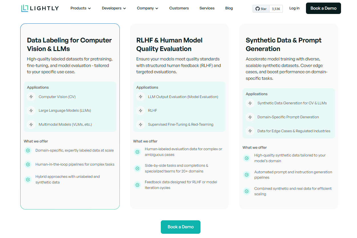Viewport: 357px width, 238px height.
Task: Go to the Blog section
Action: point(229,8)
